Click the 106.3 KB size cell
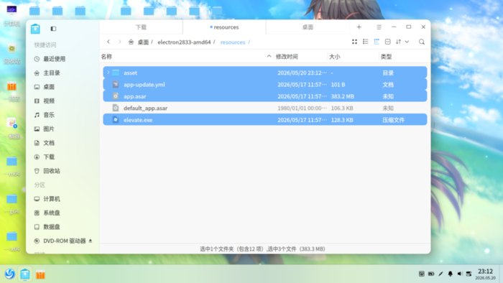Viewport: 503px width, 283px height. 342,108
